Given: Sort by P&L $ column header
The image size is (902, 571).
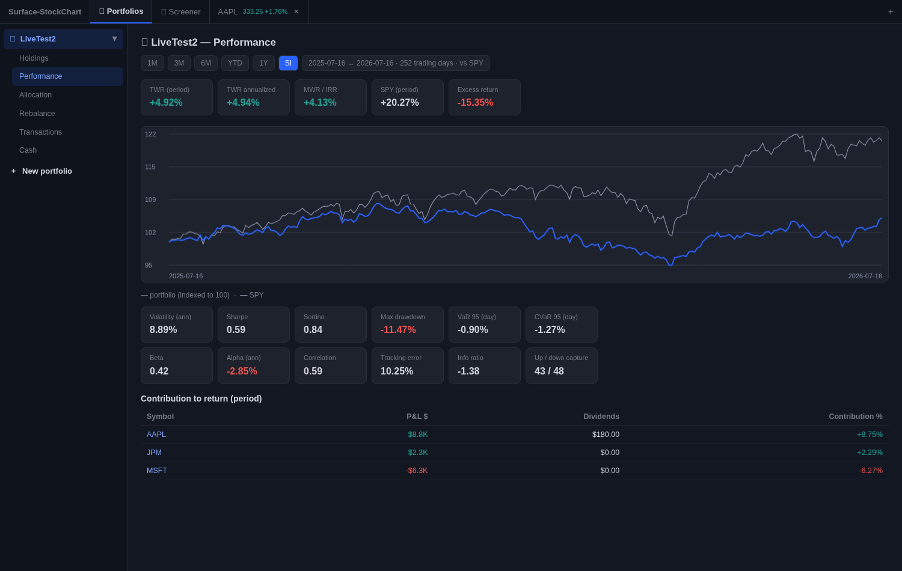Looking at the screenshot, I should 417,417.
